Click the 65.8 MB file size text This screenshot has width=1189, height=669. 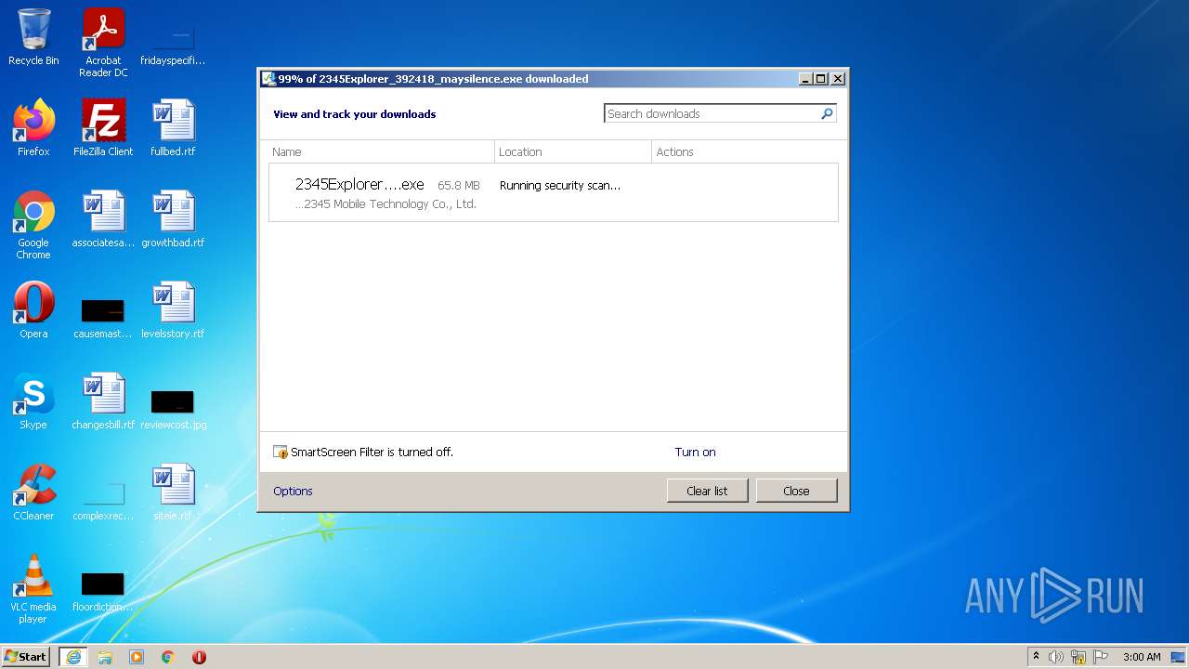tap(459, 186)
